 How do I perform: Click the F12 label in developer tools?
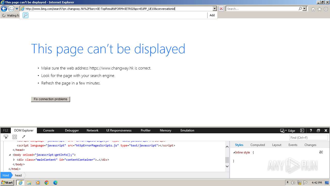(6, 130)
